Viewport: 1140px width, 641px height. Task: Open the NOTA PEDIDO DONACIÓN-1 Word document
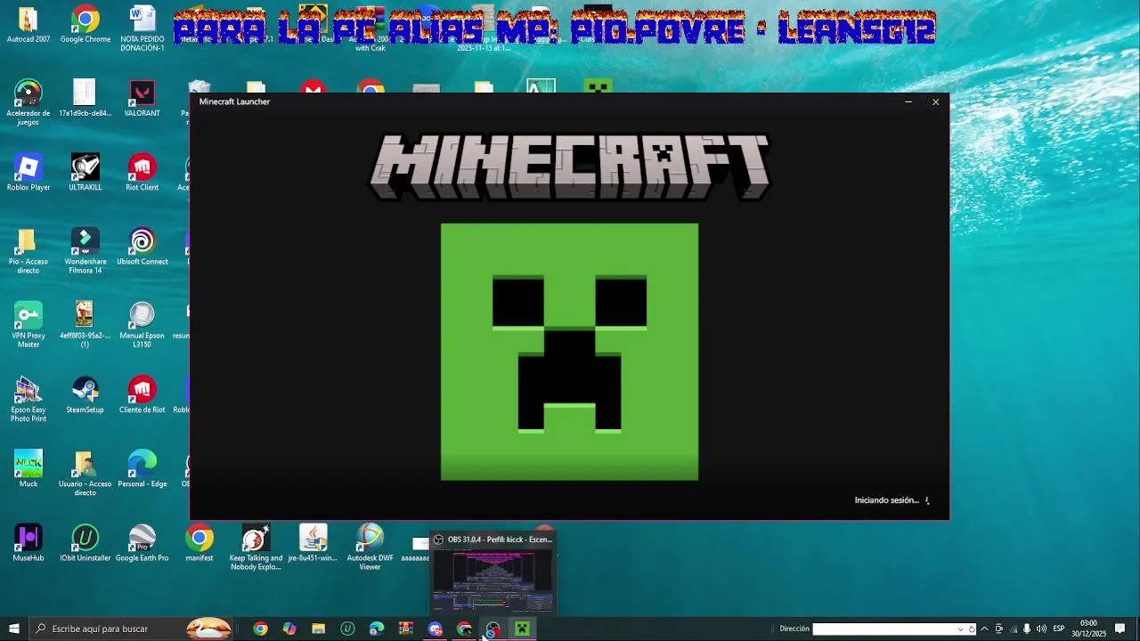click(x=142, y=28)
